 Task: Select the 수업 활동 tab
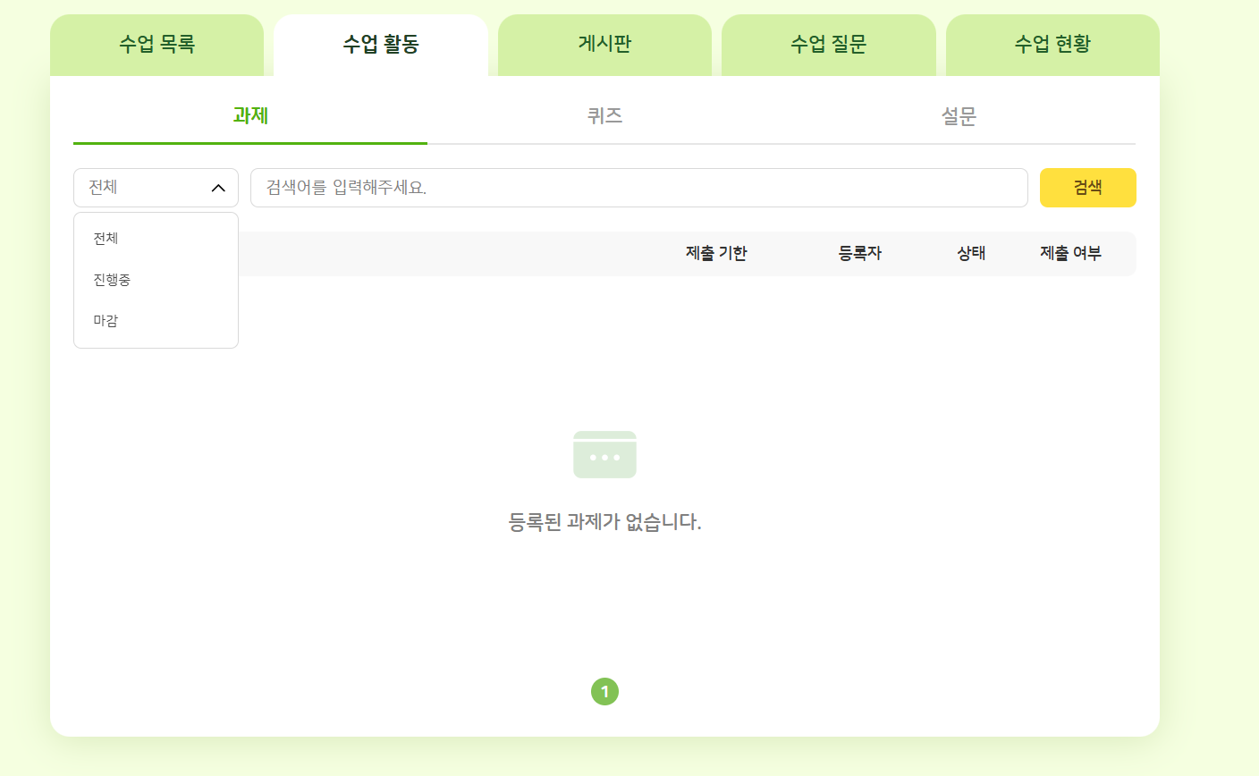(381, 45)
